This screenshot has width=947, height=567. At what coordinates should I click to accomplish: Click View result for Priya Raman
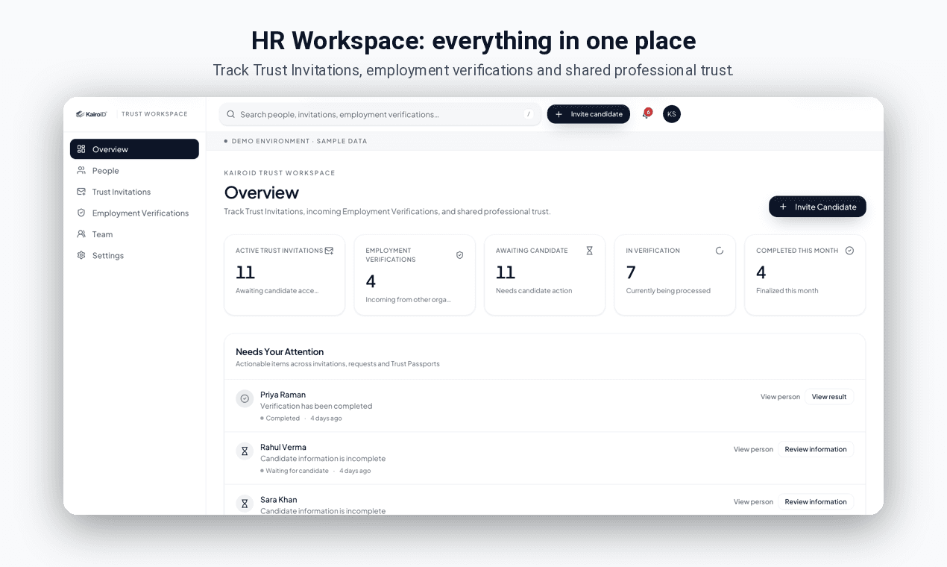coord(829,397)
